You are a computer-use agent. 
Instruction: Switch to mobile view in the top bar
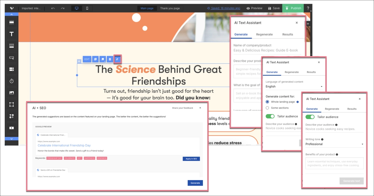87,8
